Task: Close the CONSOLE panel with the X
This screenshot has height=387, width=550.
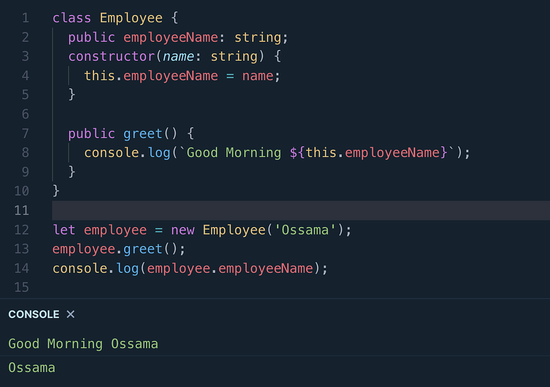Action: pyautogui.click(x=70, y=314)
